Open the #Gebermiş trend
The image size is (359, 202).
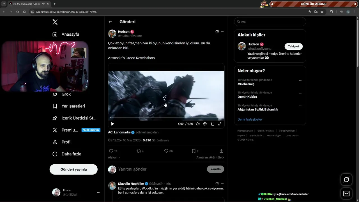pyautogui.click(x=246, y=84)
